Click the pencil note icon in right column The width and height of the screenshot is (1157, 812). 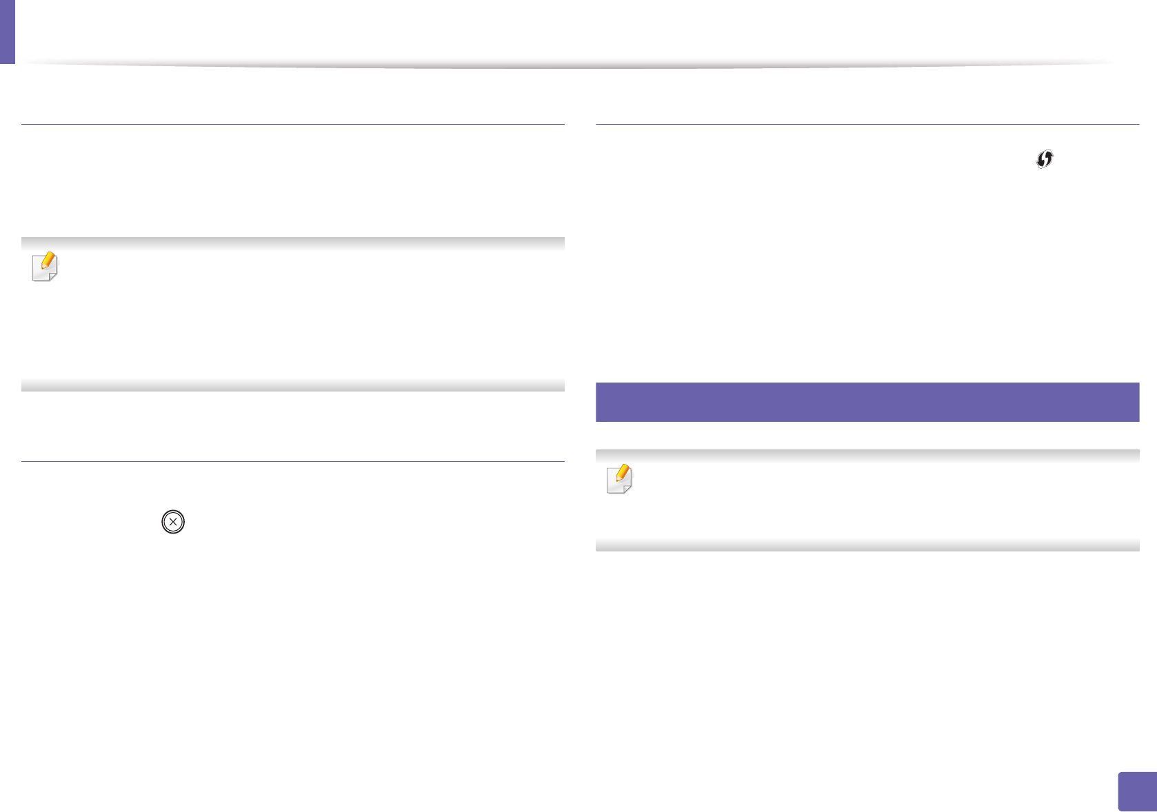(x=620, y=480)
